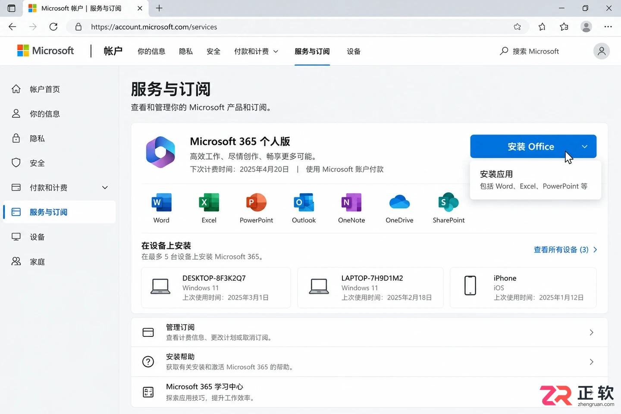The height and width of the screenshot is (414, 621).
Task: Add this page to favorites star
Action: 517,27
